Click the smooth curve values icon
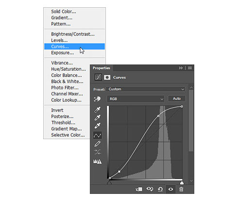Viewport: 238px width, 207px height. [97, 152]
